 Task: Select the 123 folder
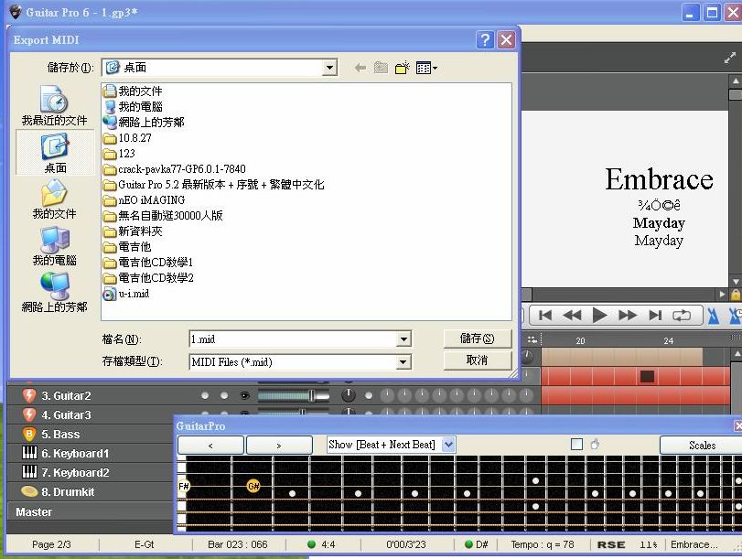click(x=119, y=154)
